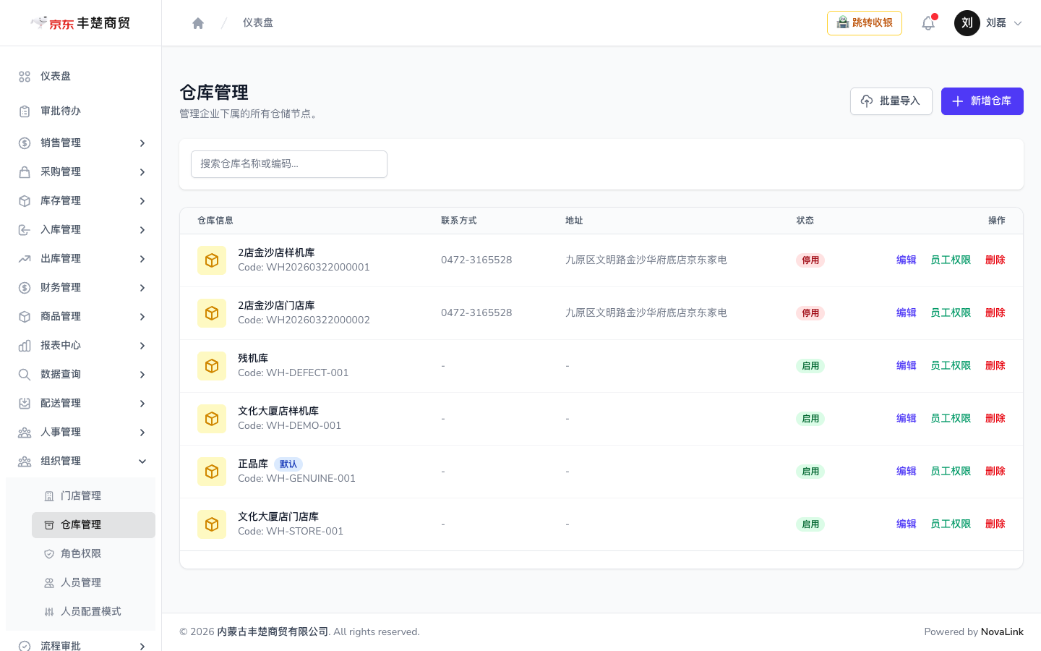Click the 报表中心 chart icon
Viewport: 1041px width, 651px height.
[x=25, y=346]
